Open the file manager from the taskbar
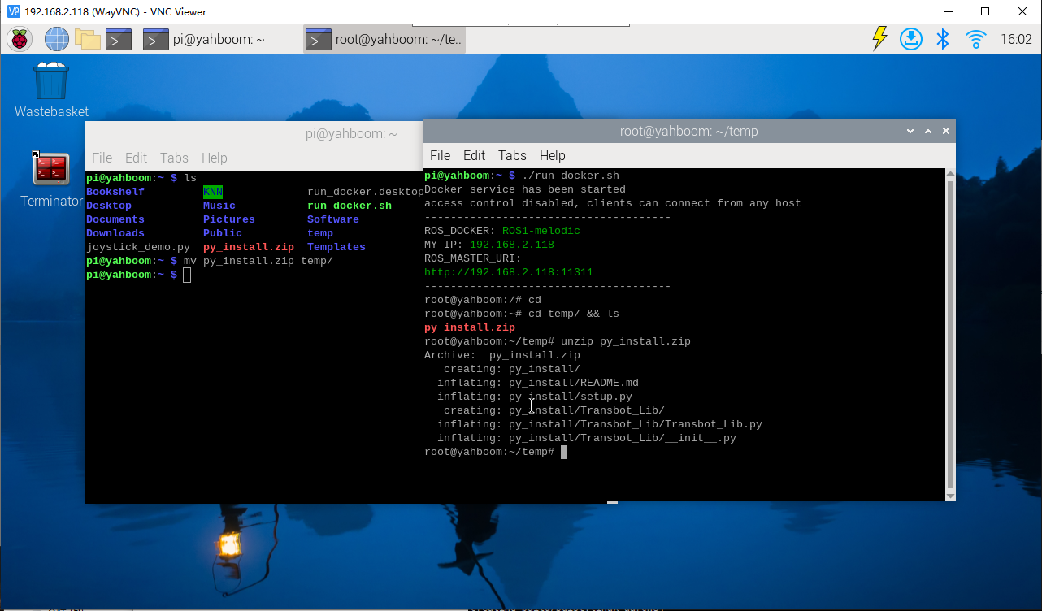 click(x=87, y=39)
